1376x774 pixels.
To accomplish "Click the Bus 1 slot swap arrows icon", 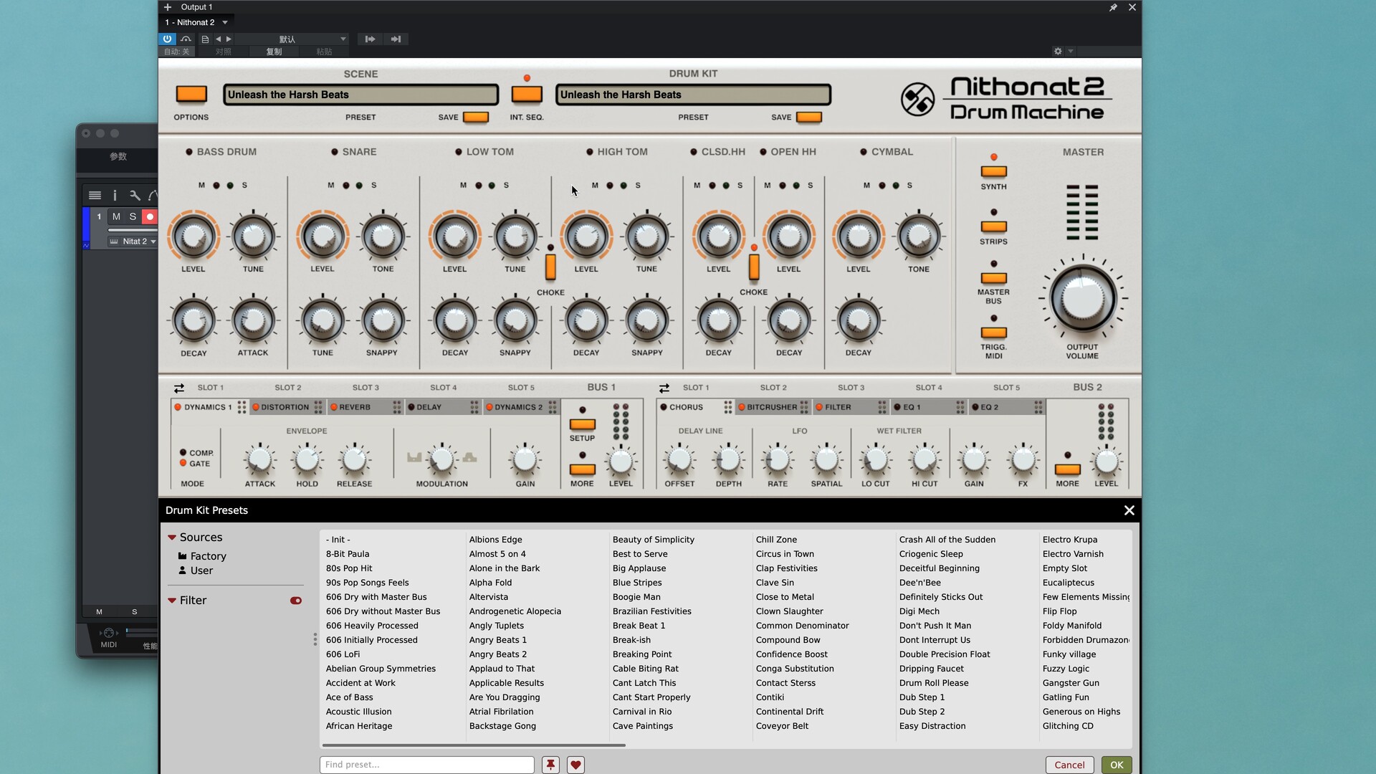I will click(x=179, y=388).
